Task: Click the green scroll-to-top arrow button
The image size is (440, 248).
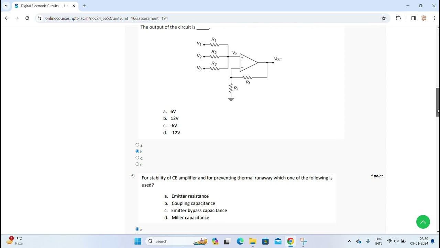Action: [423, 222]
